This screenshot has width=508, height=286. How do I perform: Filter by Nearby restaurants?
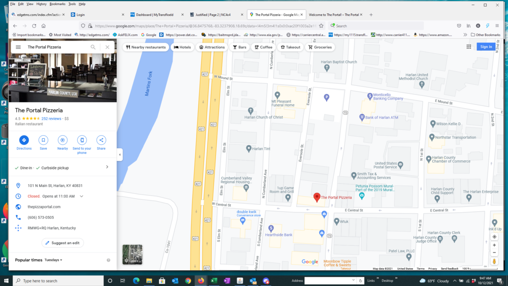[x=146, y=47]
